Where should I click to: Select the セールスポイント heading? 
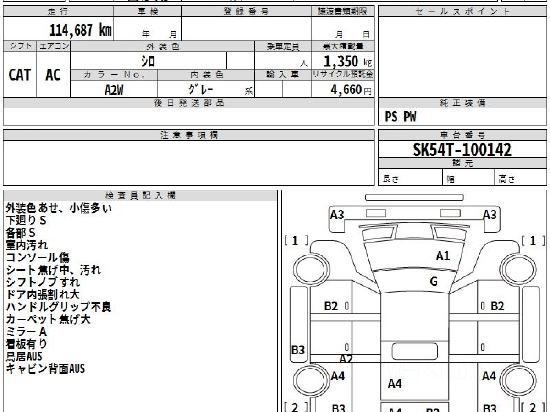click(462, 12)
